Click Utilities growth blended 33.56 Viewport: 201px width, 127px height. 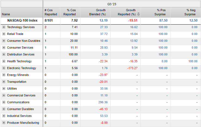coord(104,88)
